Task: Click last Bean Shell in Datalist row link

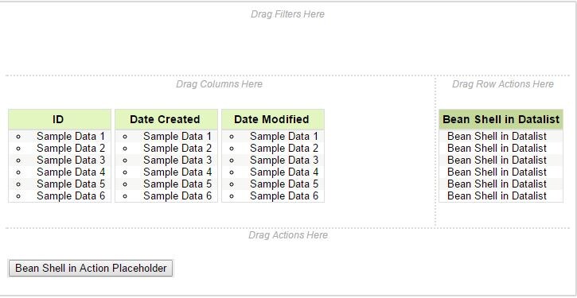Action: tap(497, 195)
